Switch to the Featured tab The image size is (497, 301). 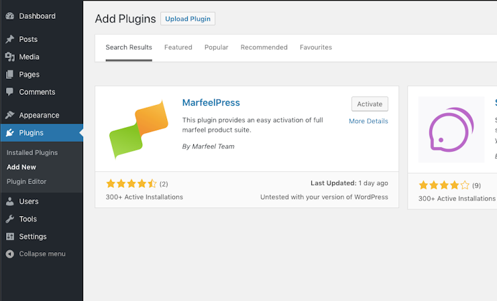178,47
